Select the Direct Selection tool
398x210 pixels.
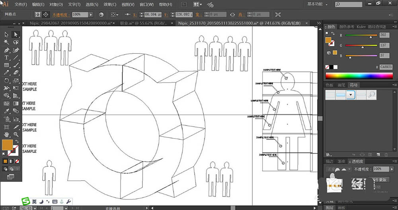pos(16,35)
